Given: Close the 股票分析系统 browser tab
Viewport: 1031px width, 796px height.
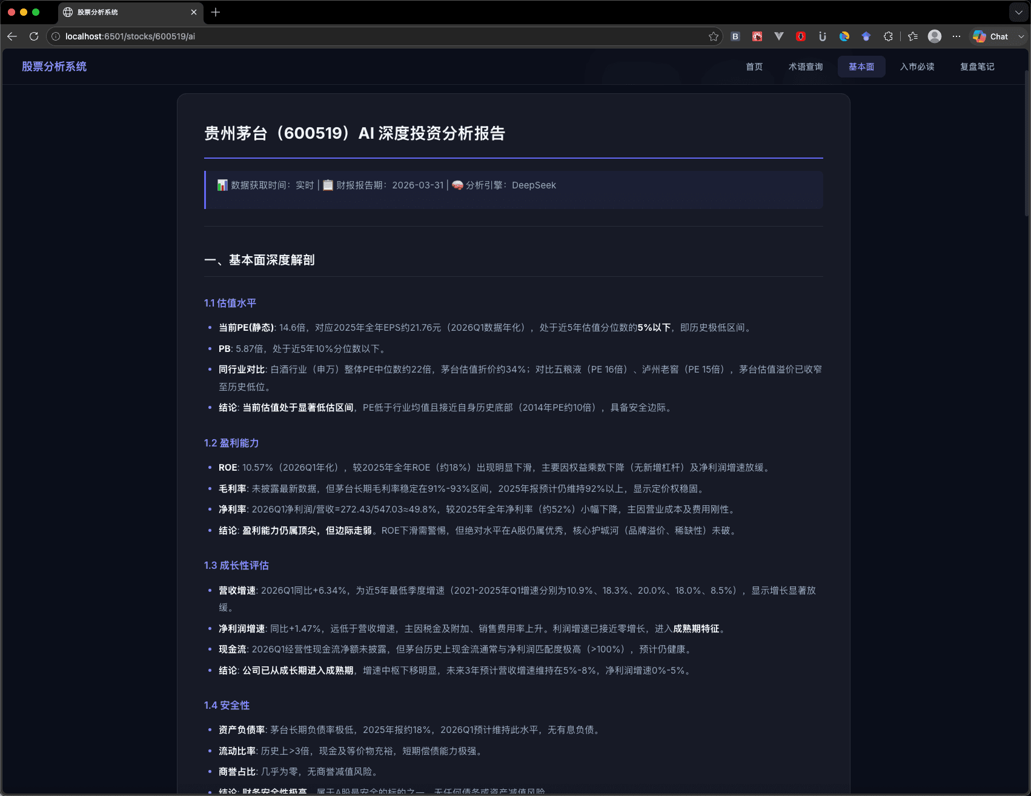Looking at the screenshot, I should (194, 12).
